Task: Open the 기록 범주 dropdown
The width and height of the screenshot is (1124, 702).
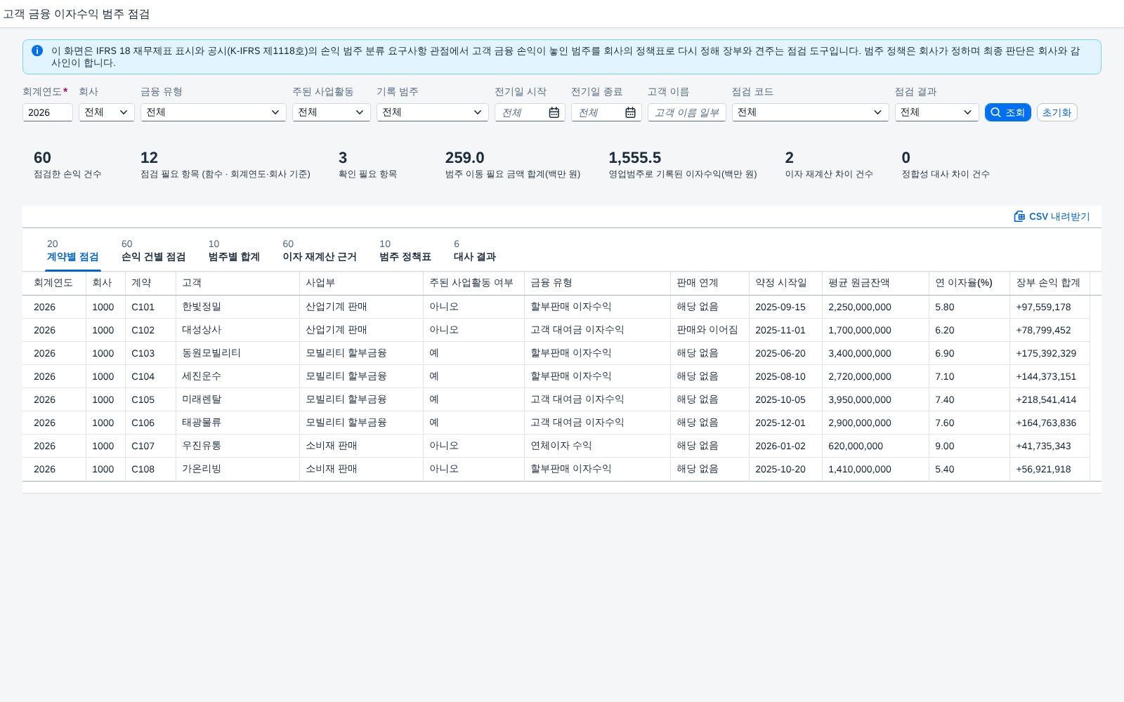Action: pyautogui.click(x=433, y=112)
